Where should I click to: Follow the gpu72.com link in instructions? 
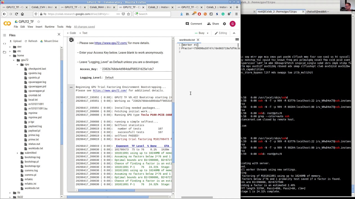coord(111,43)
